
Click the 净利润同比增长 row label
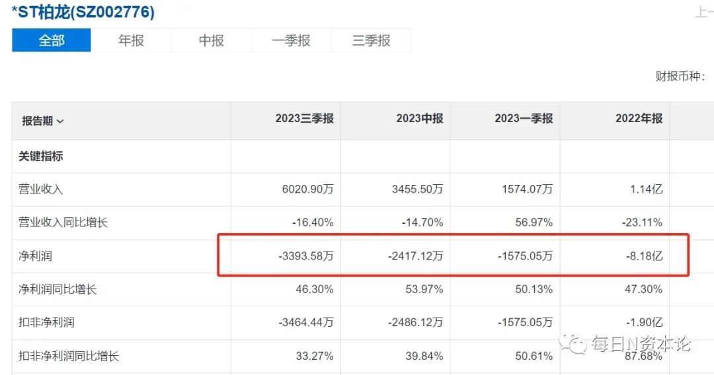[58, 289]
